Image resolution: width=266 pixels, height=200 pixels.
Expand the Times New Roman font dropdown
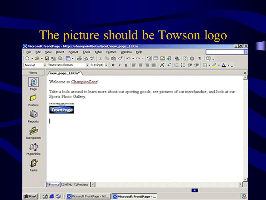[87, 65]
